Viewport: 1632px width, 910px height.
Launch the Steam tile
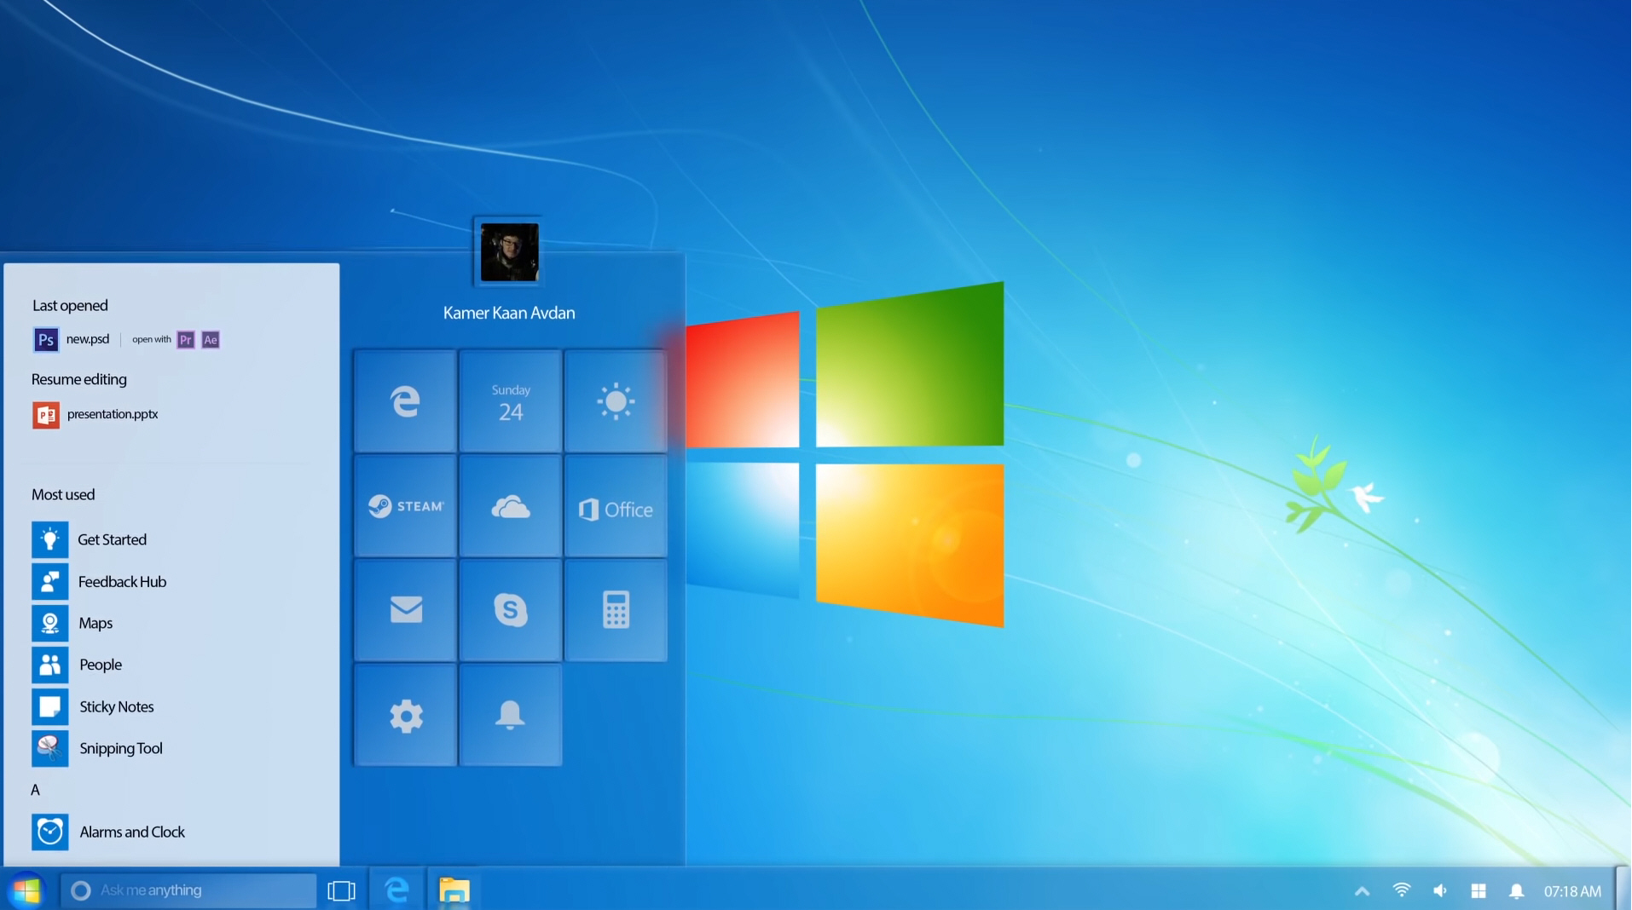click(405, 506)
